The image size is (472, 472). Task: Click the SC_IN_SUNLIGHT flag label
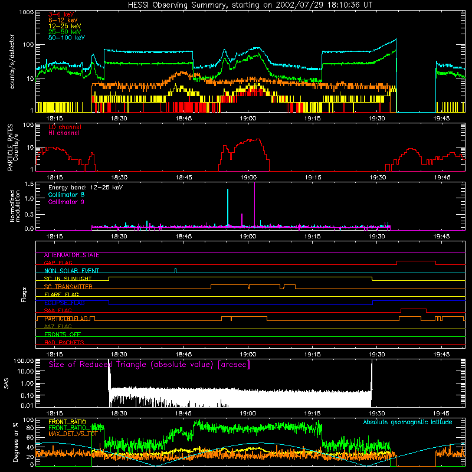click(x=68, y=278)
